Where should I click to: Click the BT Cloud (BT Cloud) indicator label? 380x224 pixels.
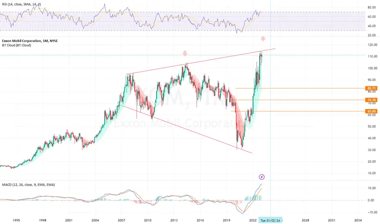click(x=16, y=45)
